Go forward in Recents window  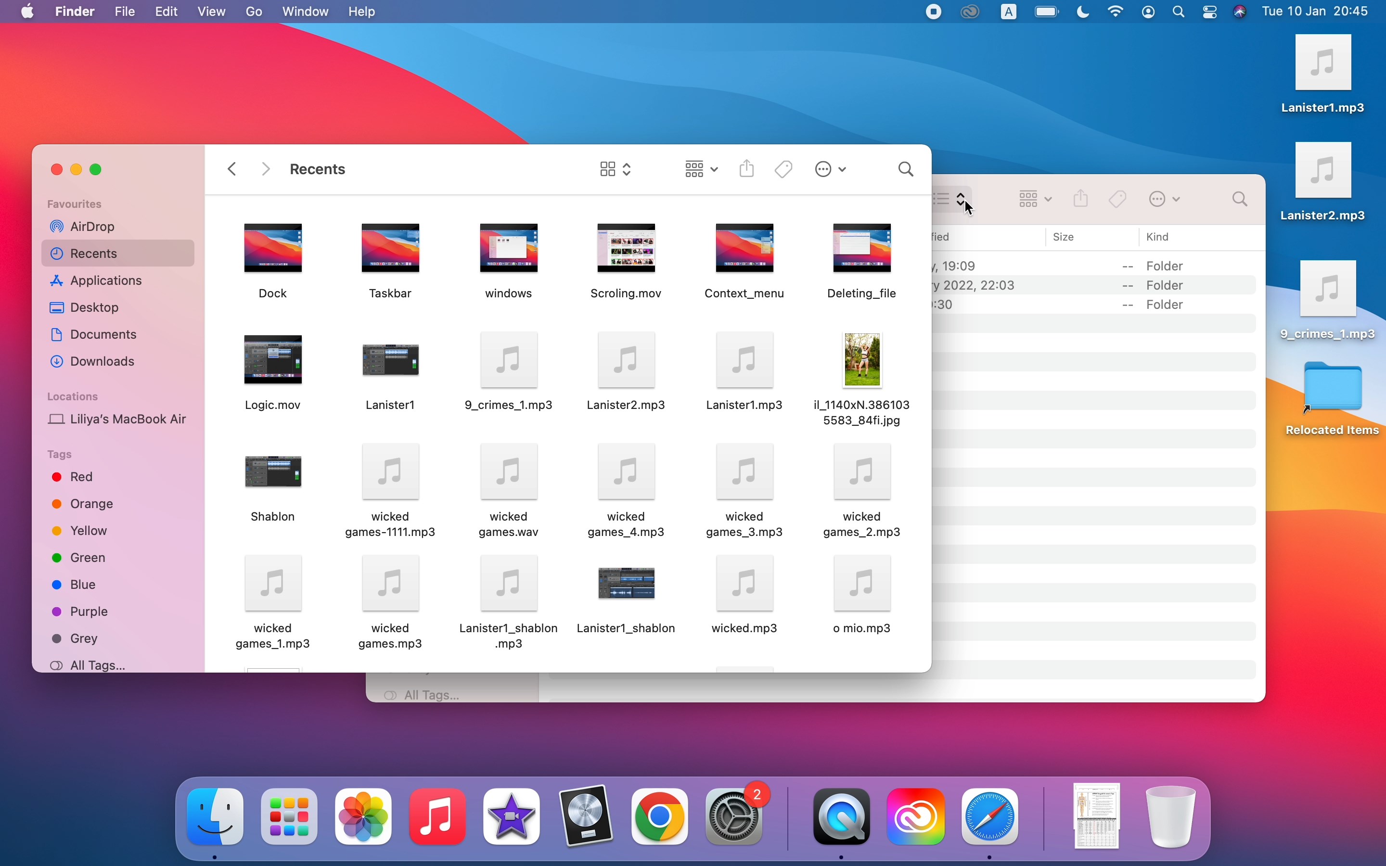coord(266,169)
